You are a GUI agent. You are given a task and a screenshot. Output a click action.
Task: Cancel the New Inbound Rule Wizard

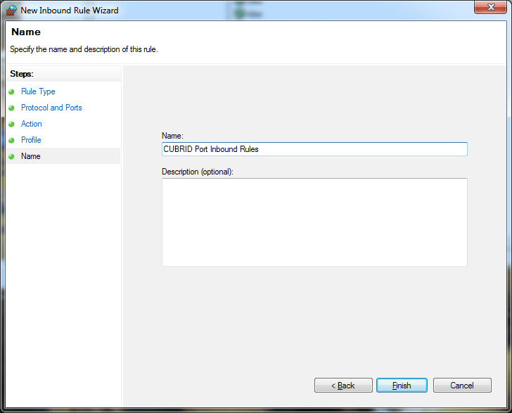462,386
